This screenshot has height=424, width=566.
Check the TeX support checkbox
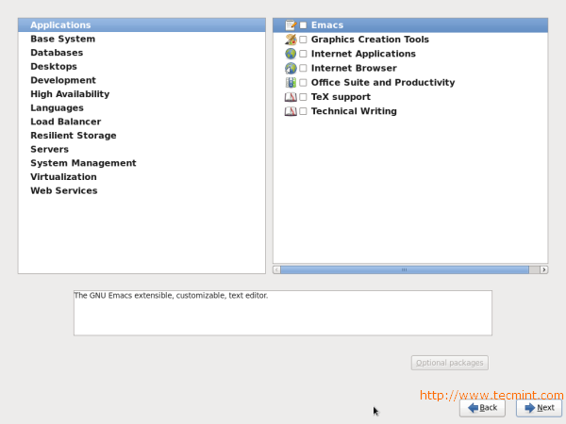click(303, 97)
